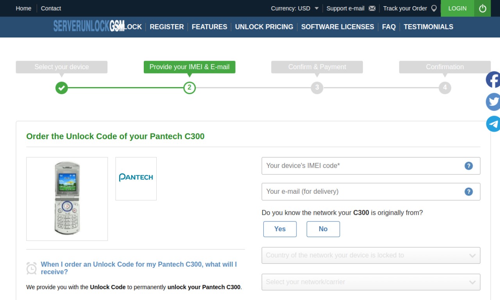Click the step 3 progress marker
500x300 pixels.
point(317,87)
